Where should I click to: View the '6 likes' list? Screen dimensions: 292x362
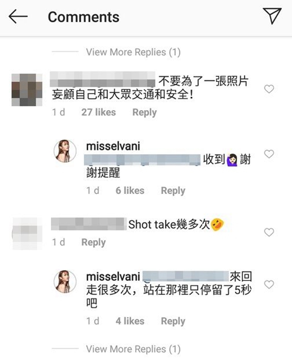point(130,190)
